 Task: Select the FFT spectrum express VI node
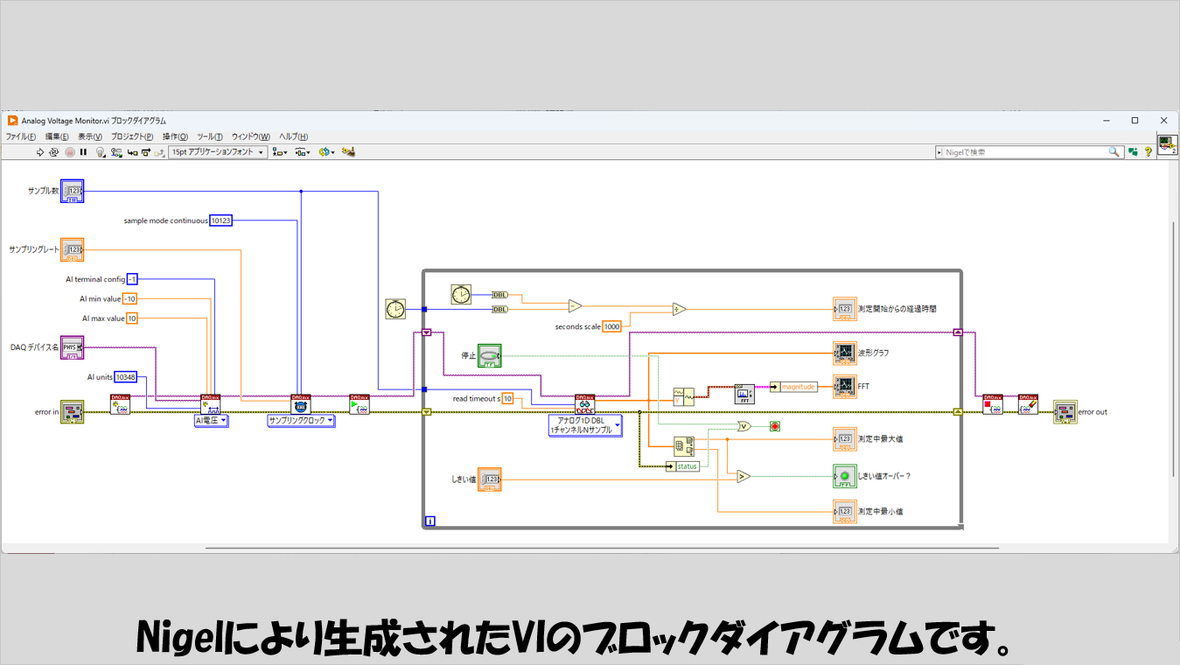tap(744, 394)
